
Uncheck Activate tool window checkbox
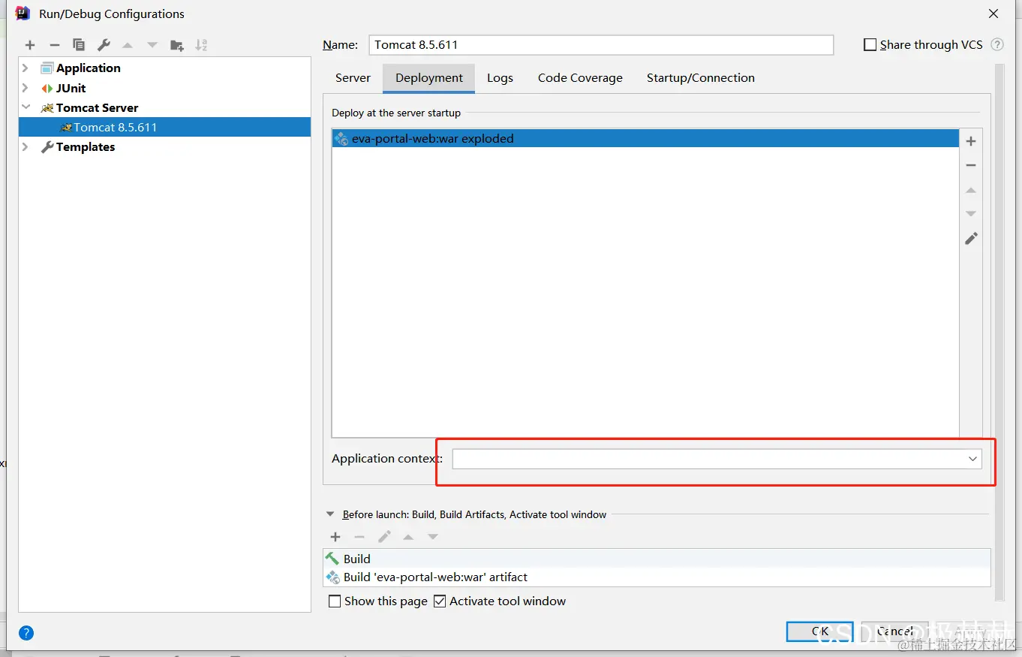pos(440,601)
